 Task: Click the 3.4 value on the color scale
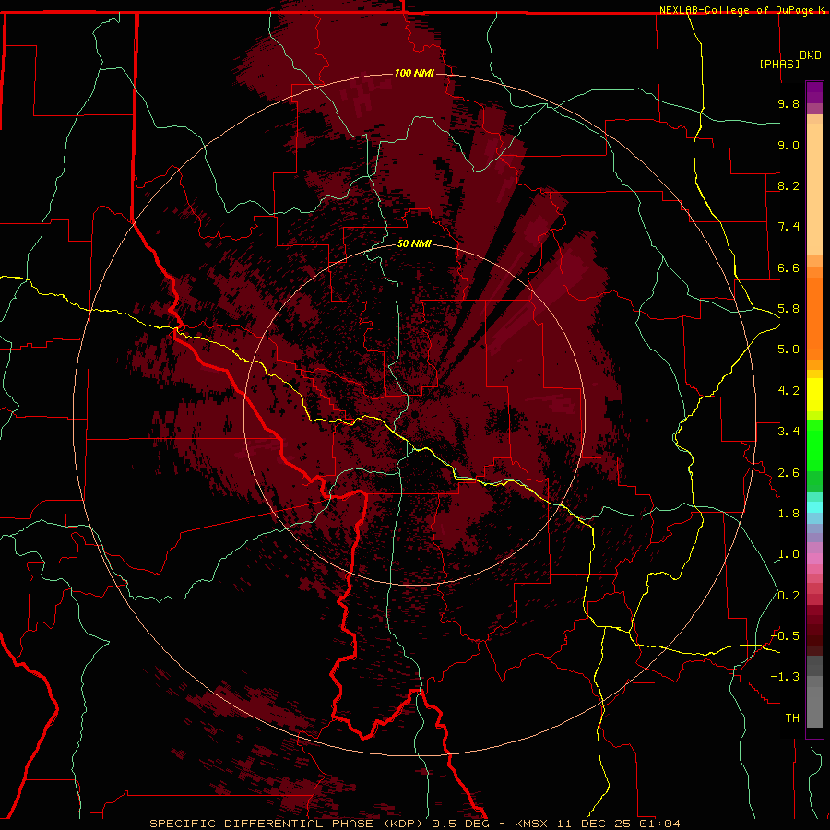(x=788, y=432)
